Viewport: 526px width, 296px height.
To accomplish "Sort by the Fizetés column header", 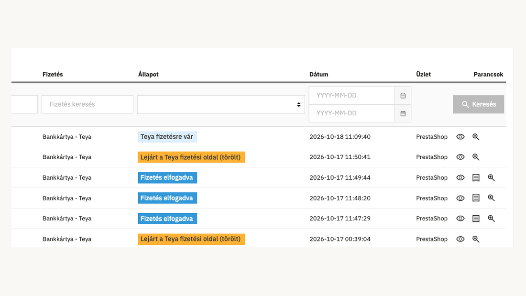I will [x=53, y=75].
